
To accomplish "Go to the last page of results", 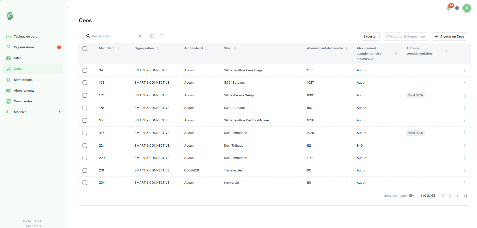I will [465, 196].
